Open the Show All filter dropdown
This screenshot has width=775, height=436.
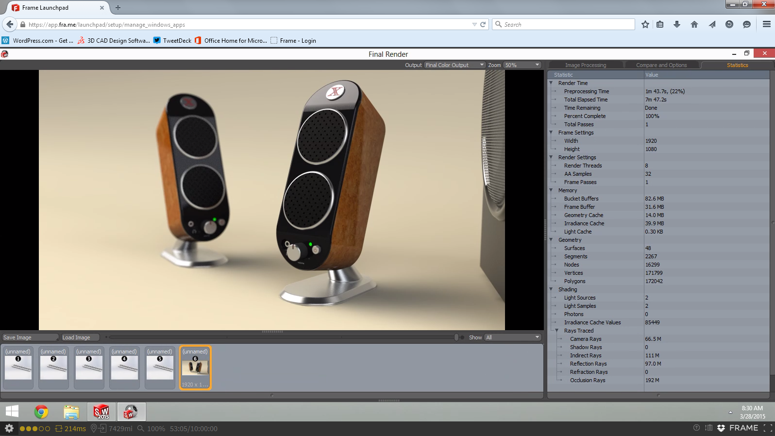pos(513,337)
